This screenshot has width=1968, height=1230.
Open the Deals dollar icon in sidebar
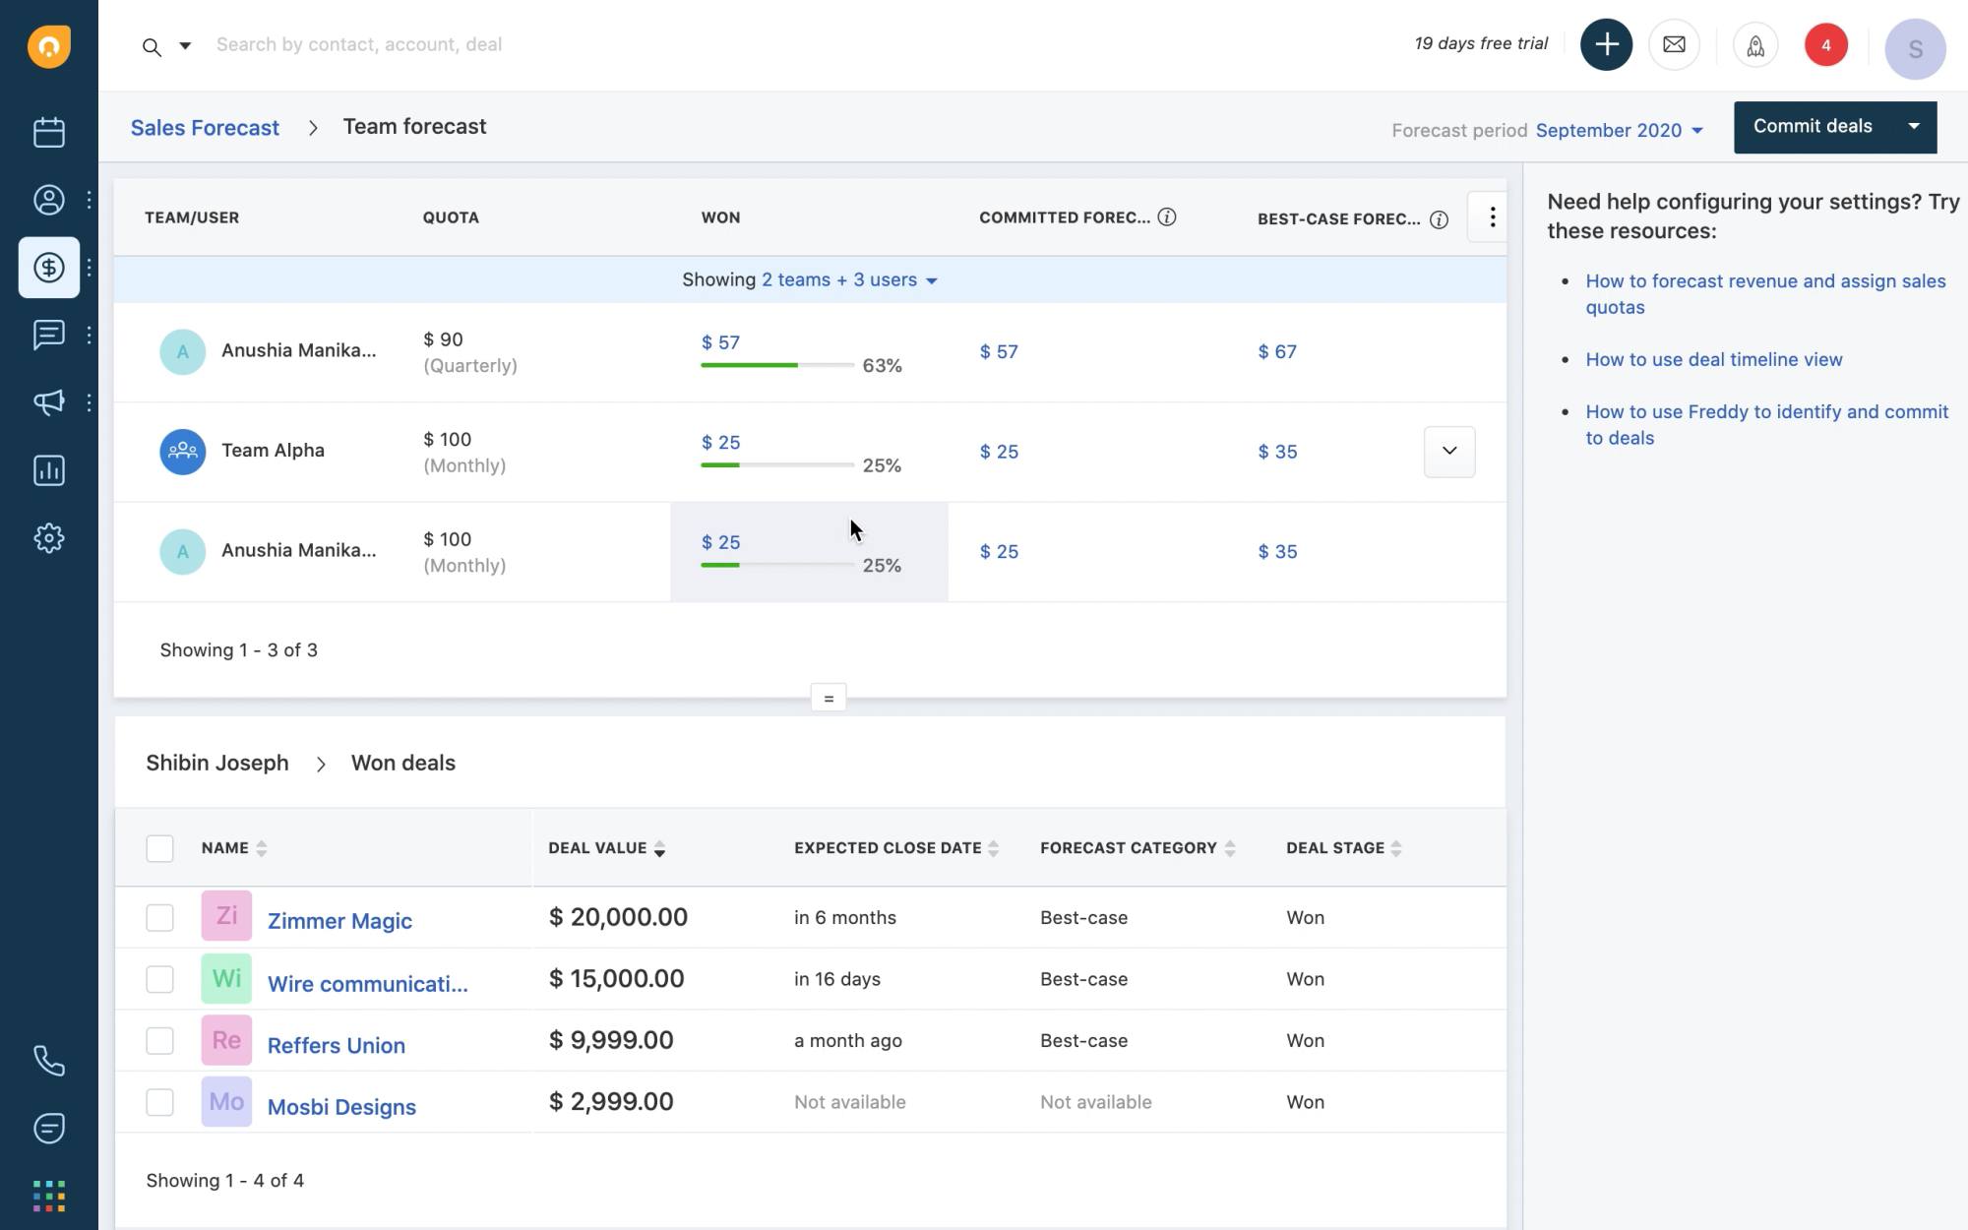coord(48,268)
